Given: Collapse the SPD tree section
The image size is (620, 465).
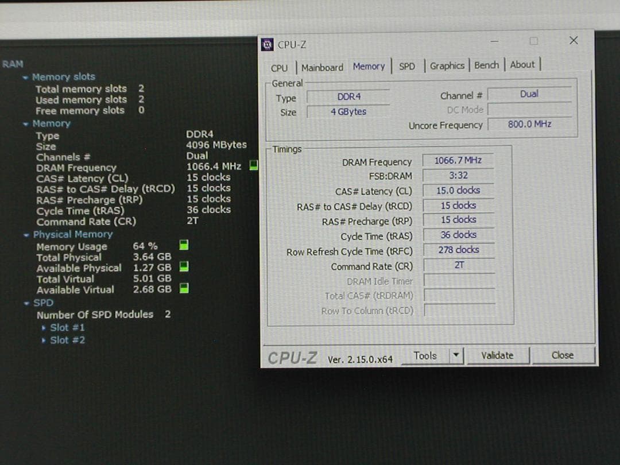Looking at the screenshot, I should [26, 302].
